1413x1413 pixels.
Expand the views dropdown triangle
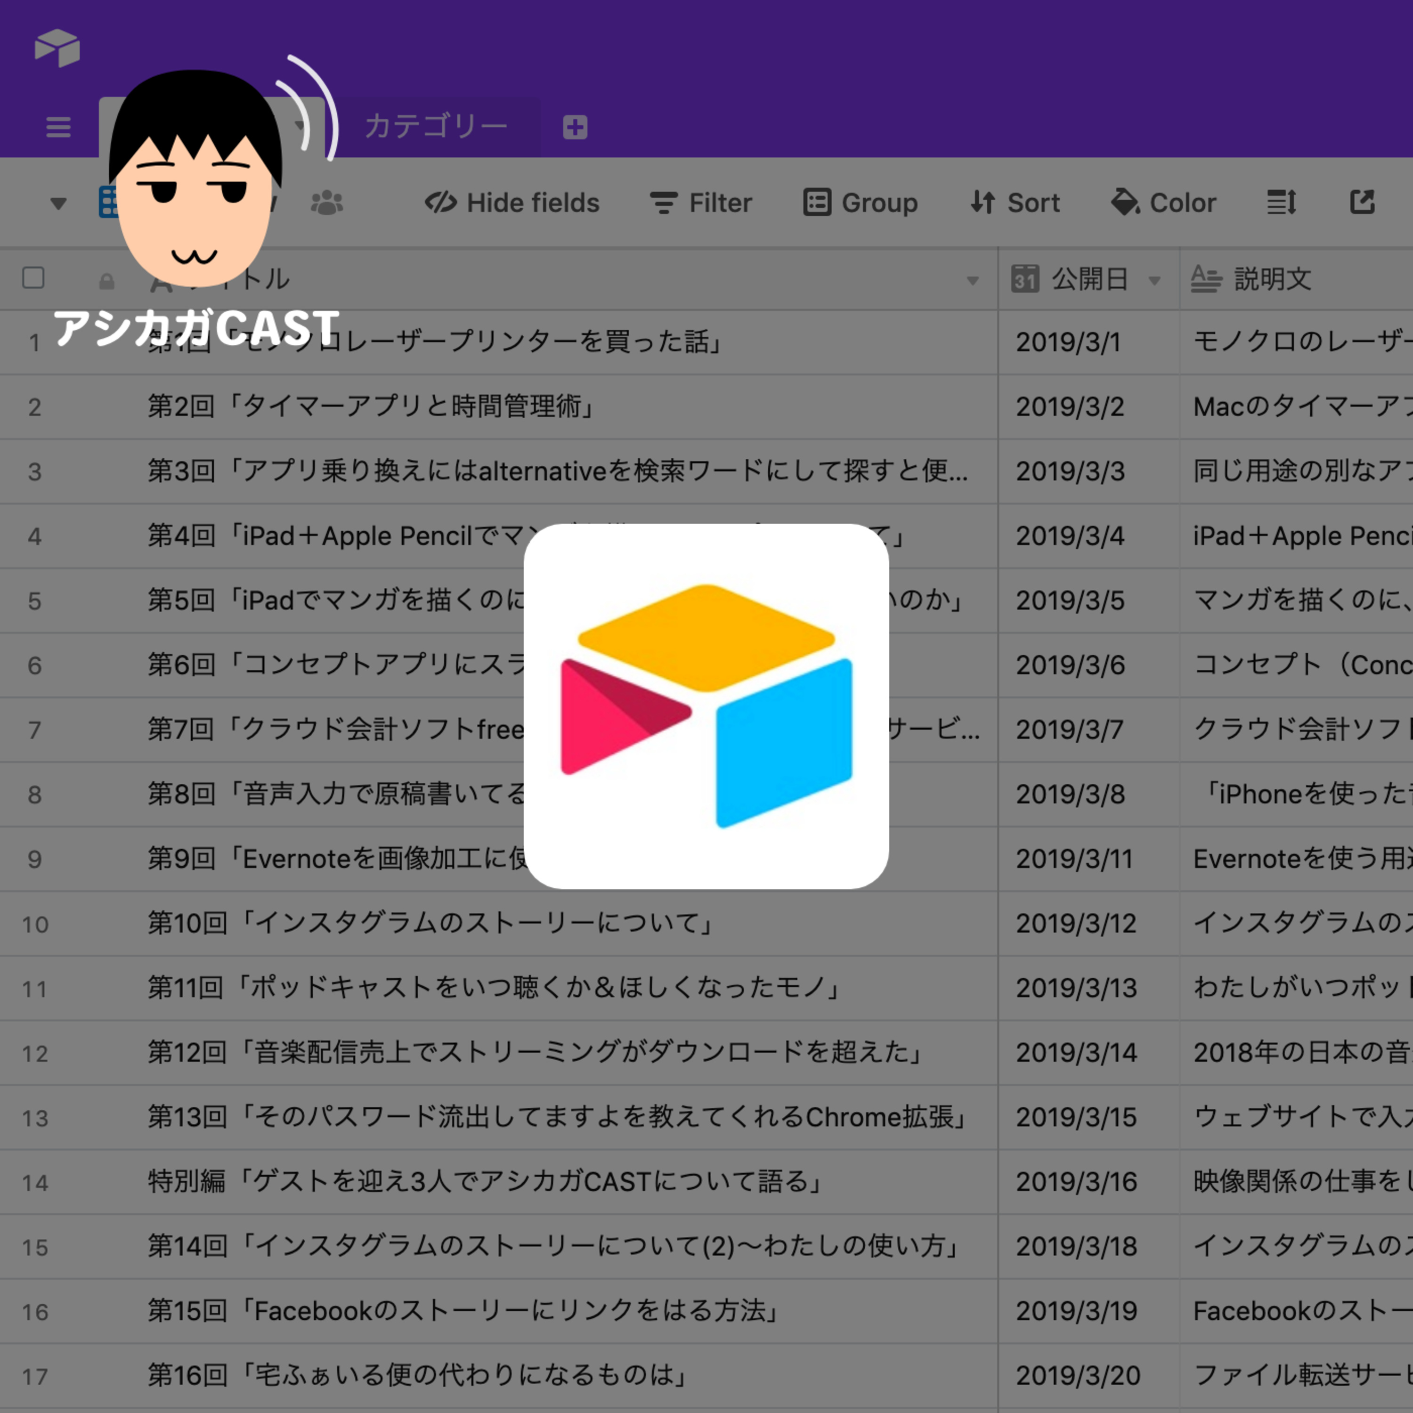(x=58, y=203)
